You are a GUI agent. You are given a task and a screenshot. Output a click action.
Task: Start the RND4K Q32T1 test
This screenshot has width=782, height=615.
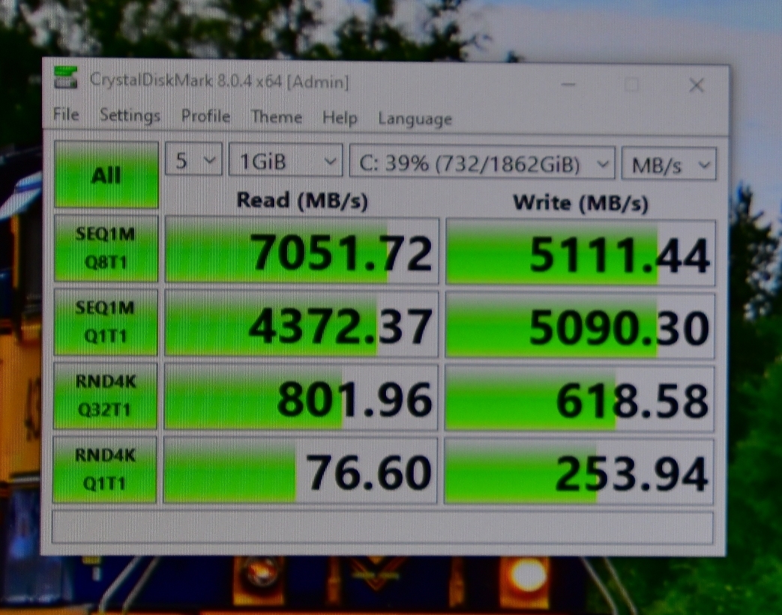(105, 396)
